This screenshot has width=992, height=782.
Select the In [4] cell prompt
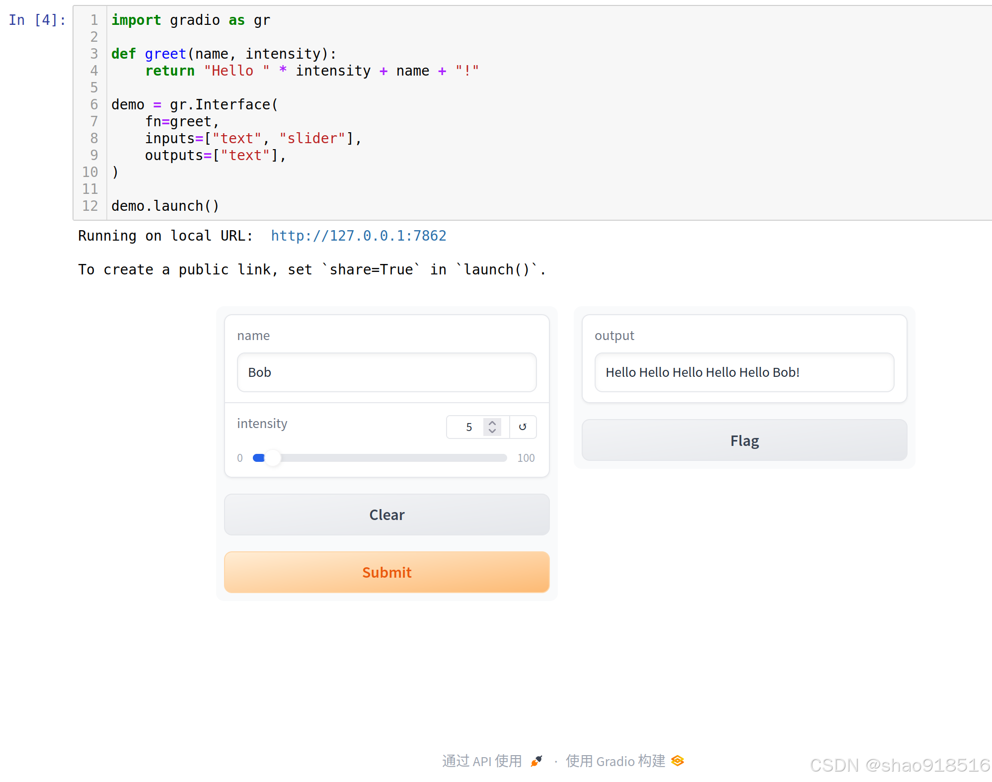[x=37, y=20]
